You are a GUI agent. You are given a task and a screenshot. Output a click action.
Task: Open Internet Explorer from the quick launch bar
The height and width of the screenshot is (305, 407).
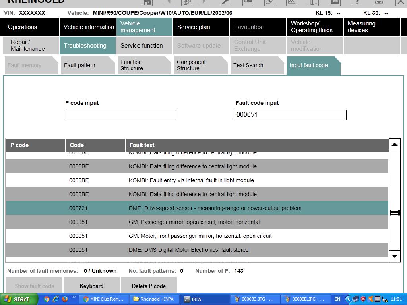(x=56, y=299)
